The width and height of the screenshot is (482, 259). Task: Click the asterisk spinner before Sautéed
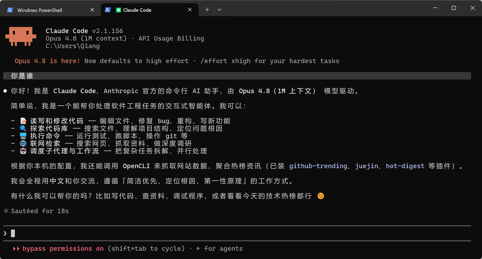tap(6, 211)
